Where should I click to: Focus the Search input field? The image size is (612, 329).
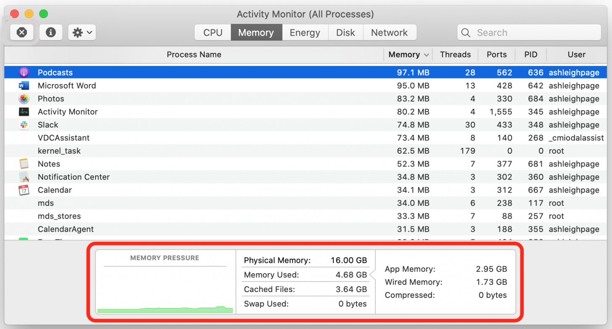click(529, 33)
